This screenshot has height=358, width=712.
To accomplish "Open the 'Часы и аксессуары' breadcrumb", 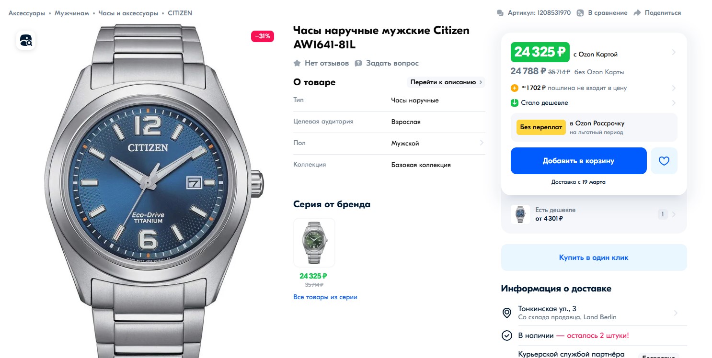I will (128, 13).
